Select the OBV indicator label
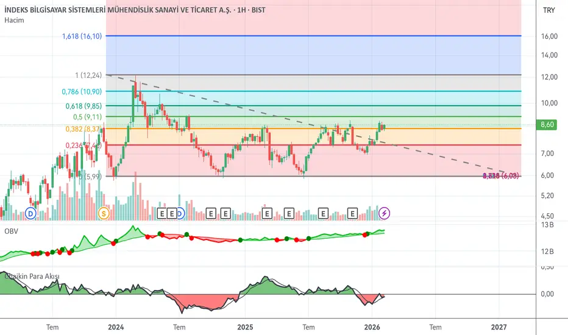The height and width of the screenshot is (335, 568). point(11,231)
